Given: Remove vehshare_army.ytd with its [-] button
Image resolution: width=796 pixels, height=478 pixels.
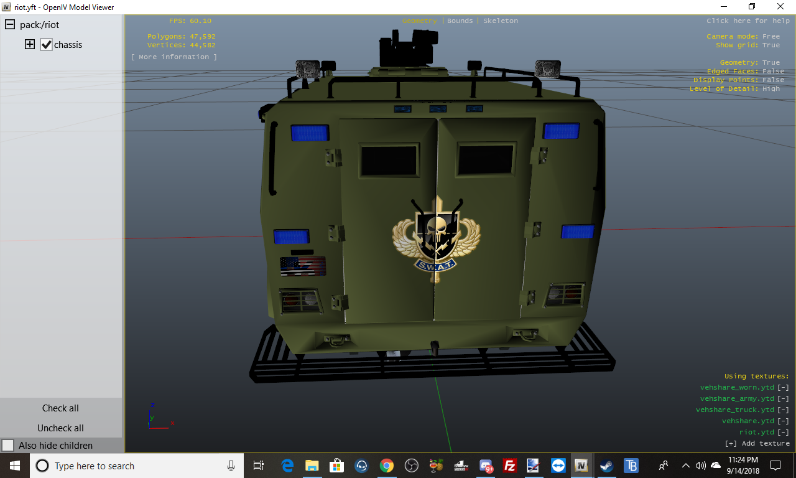Looking at the screenshot, I should 784,399.
